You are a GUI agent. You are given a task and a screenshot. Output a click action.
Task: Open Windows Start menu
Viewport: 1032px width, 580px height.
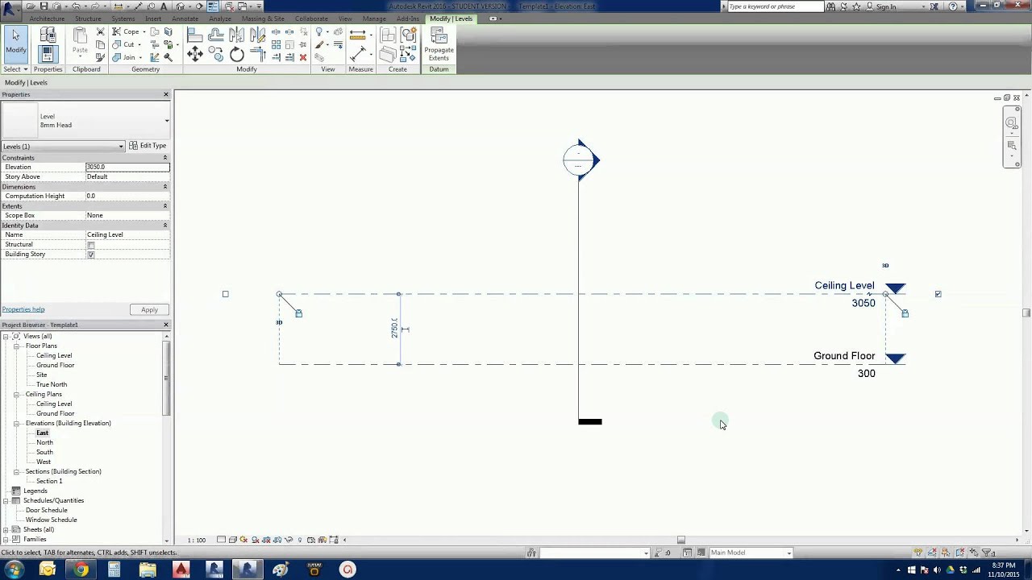tap(15, 570)
